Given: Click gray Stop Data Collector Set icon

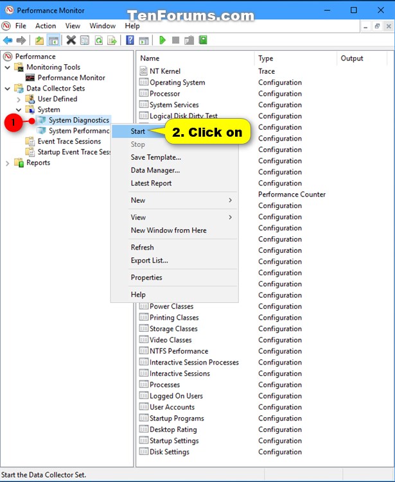Looking at the screenshot, I should pyautogui.click(x=175, y=40).
